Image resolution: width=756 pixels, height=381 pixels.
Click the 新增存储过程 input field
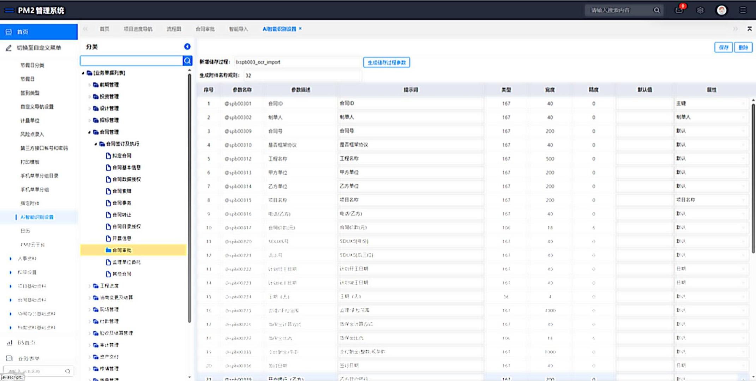296,62
